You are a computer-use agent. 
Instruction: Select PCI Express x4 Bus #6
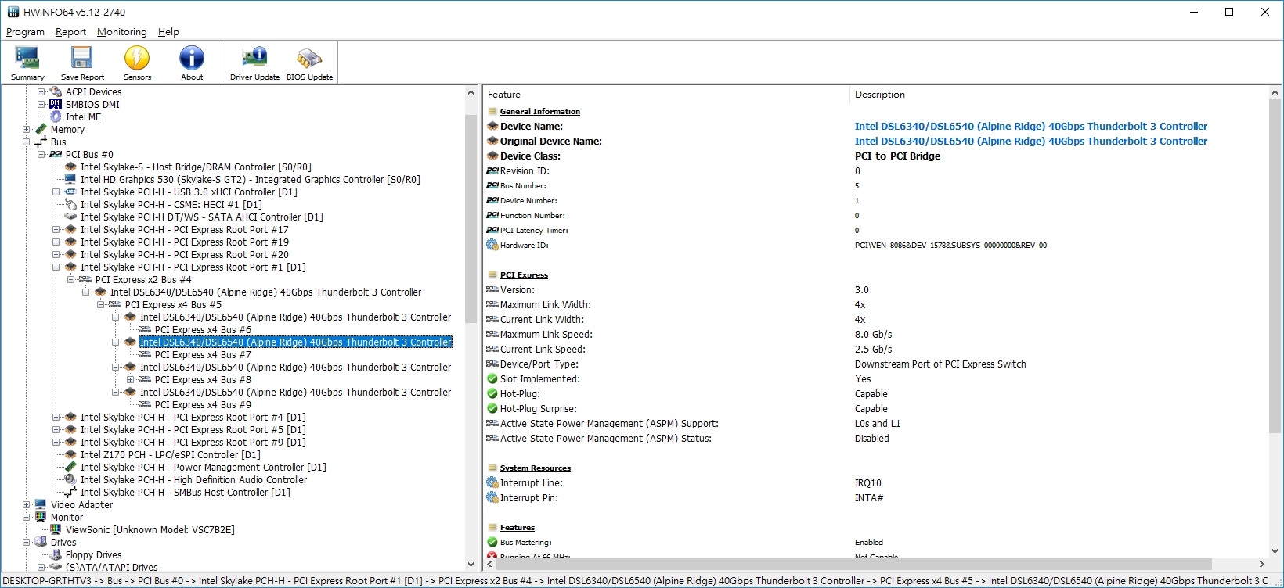coord(203,329)
